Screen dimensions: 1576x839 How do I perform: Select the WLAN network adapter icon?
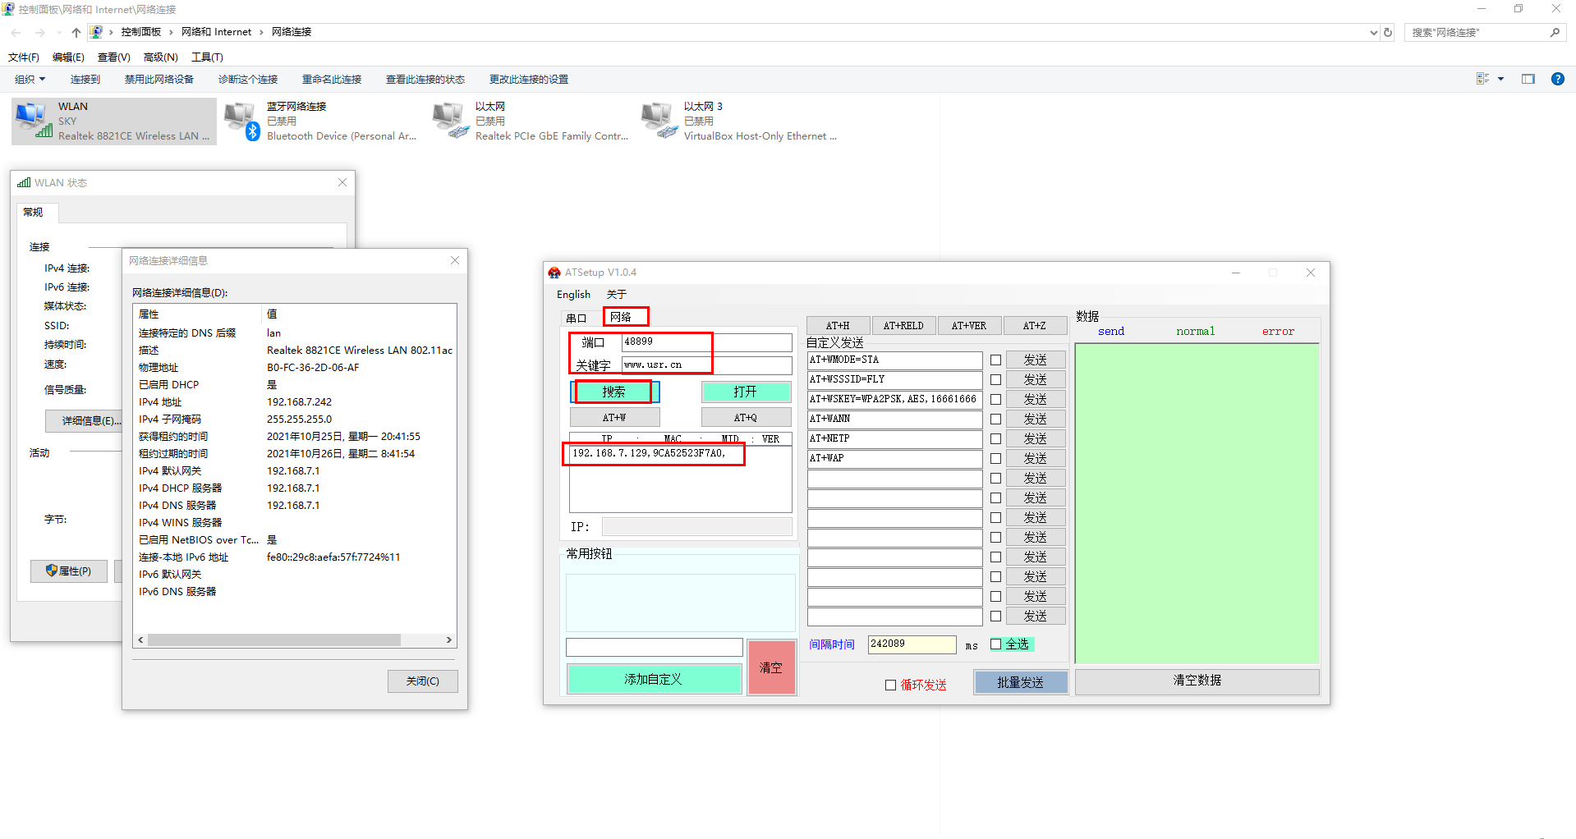click(34, 121)
